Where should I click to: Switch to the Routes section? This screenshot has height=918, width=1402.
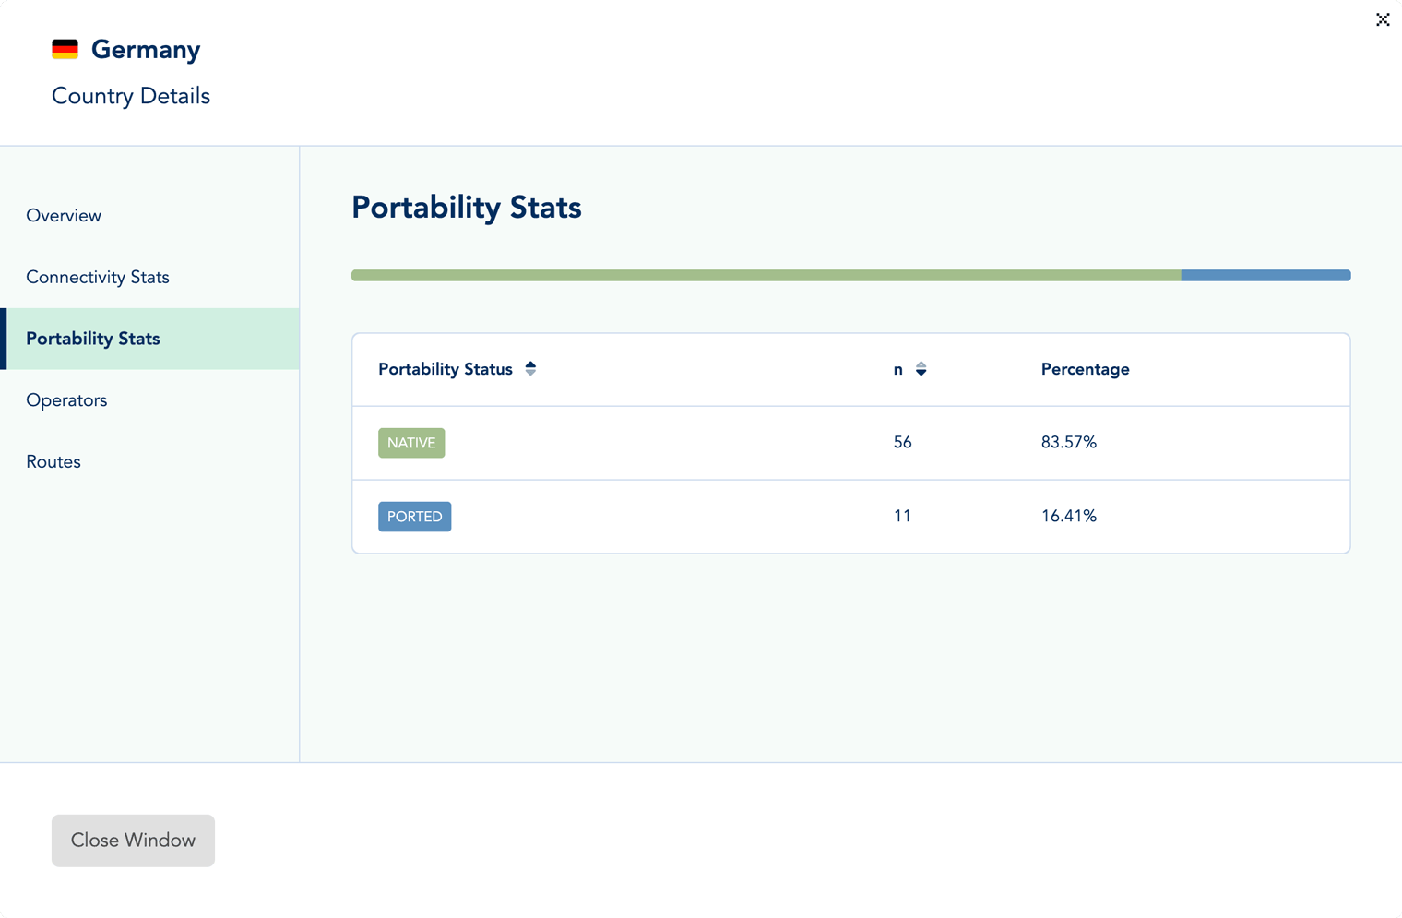pos(53,462)
